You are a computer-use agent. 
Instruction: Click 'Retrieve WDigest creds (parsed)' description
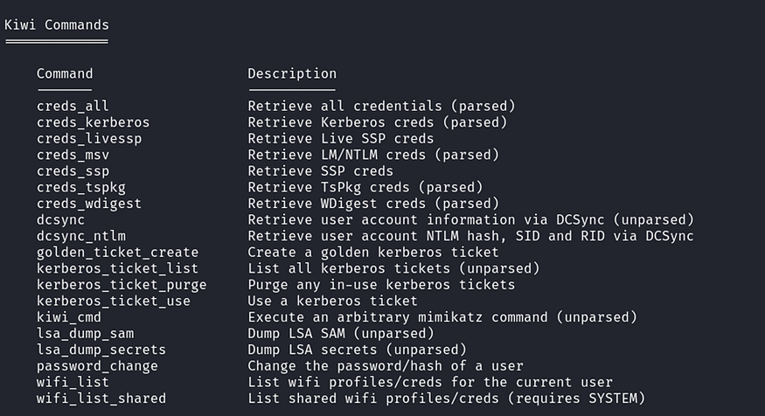[x=373, y=204]
